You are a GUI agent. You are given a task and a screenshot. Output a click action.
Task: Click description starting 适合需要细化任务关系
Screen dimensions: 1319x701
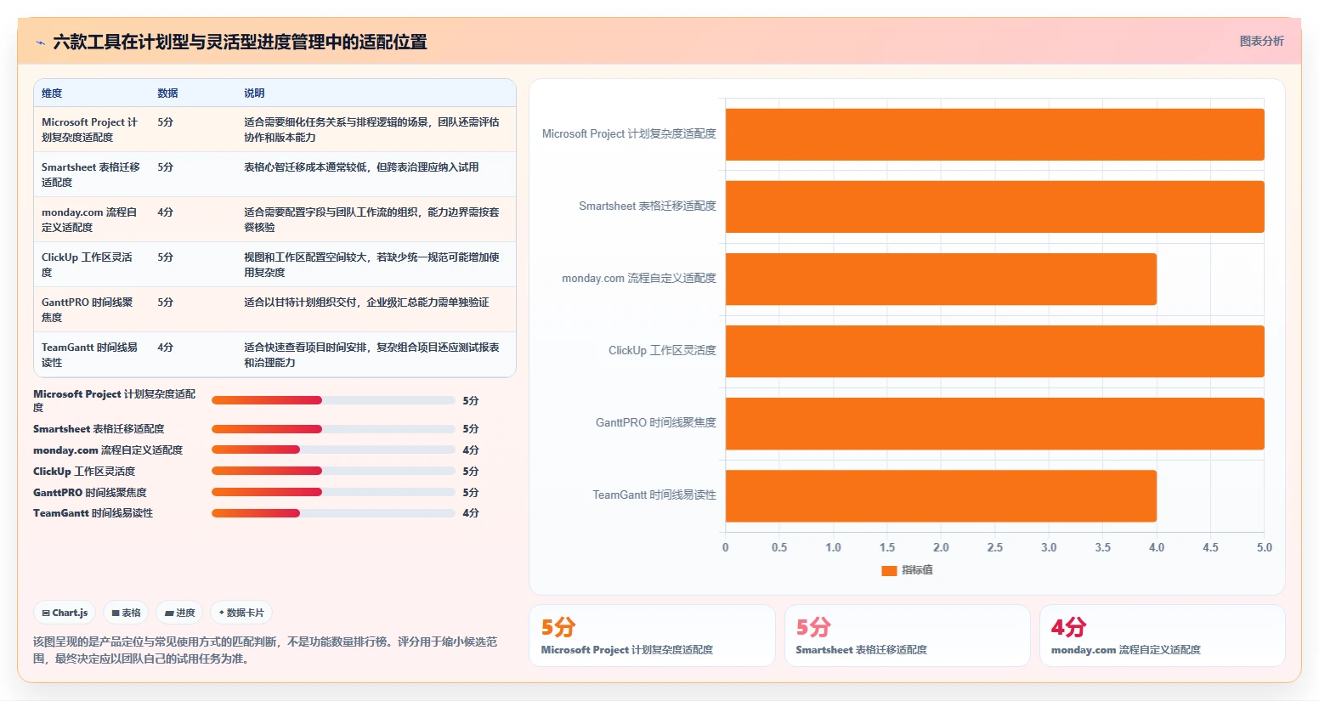click(x=371, y=129)
